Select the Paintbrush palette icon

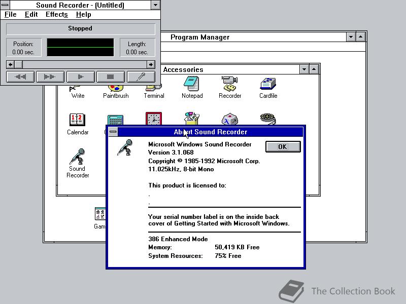point(116,88)
